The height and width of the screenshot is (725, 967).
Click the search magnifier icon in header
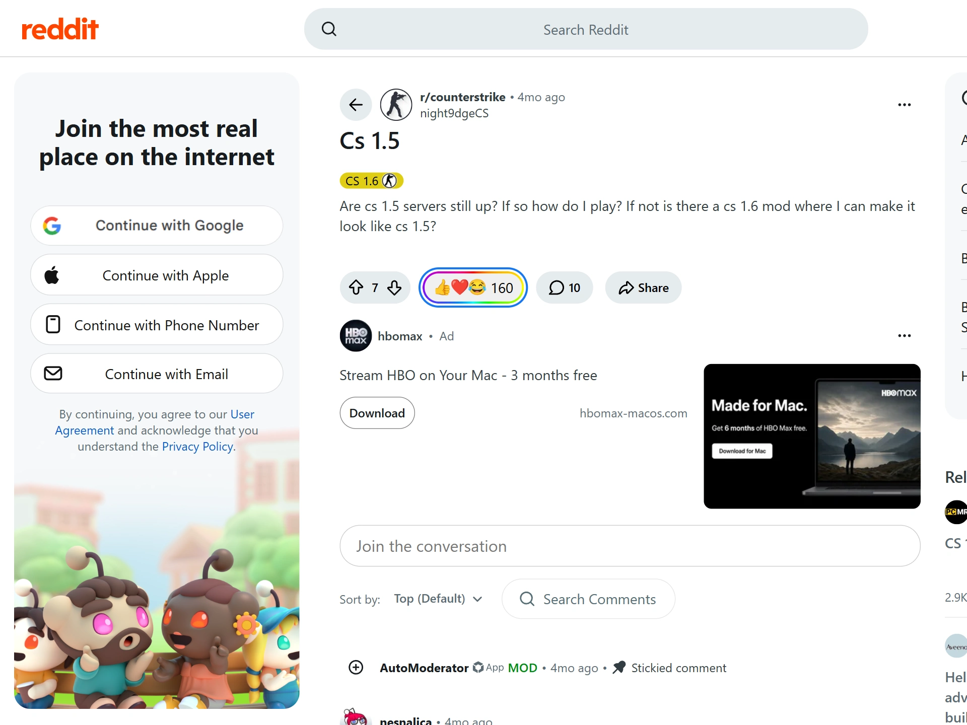click(329, 29)
